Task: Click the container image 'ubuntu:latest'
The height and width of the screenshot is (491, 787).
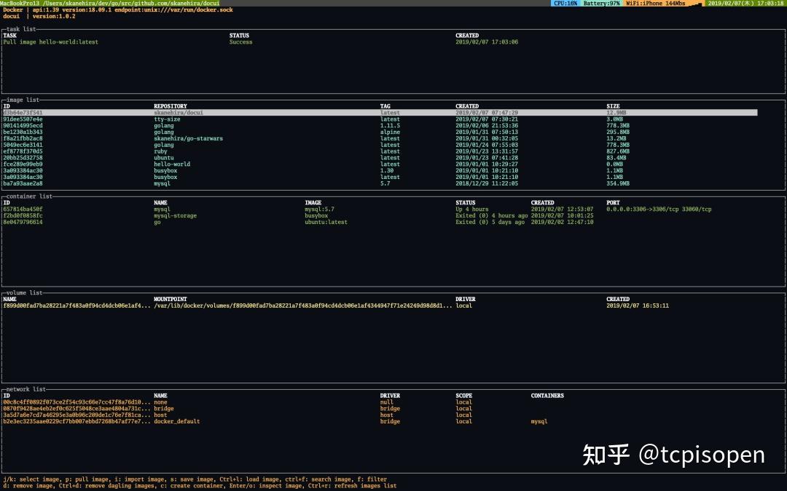Action: (x=326, y=222)
